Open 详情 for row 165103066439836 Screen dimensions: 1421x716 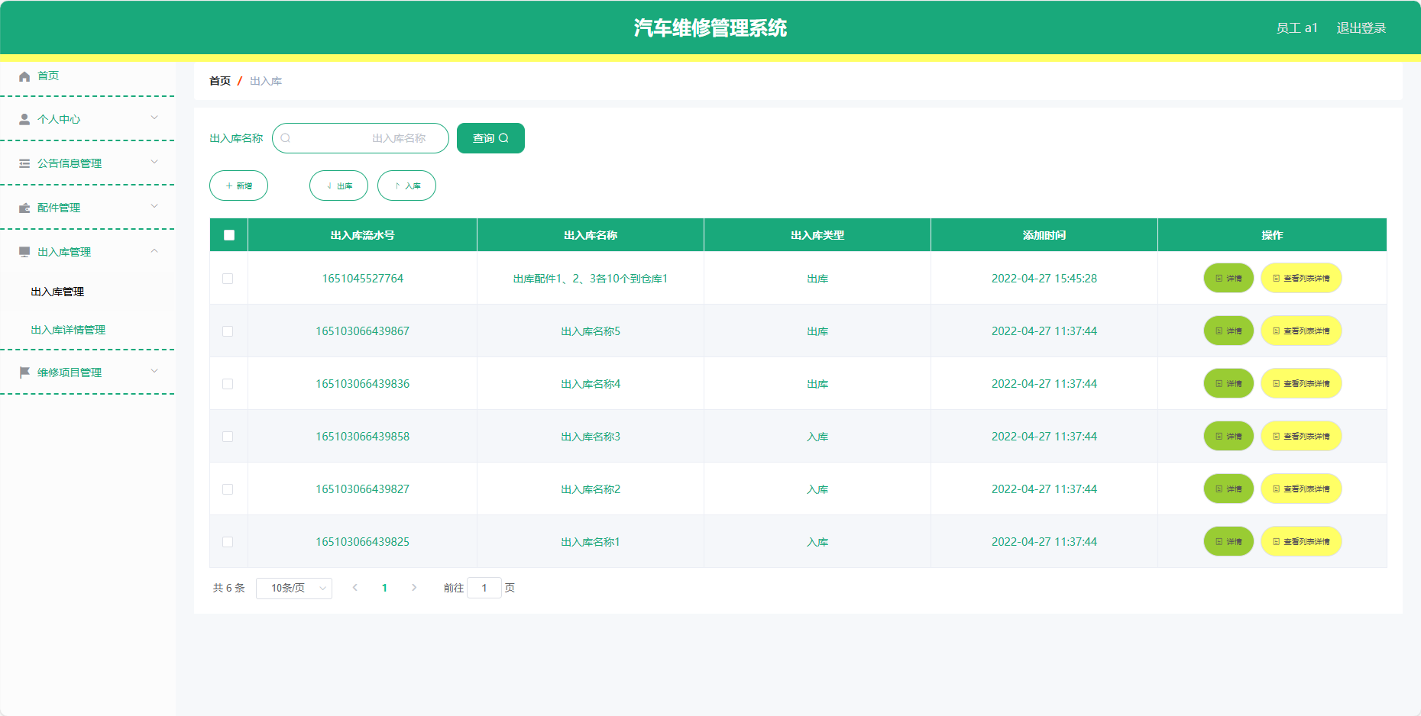coord(1228,384)
